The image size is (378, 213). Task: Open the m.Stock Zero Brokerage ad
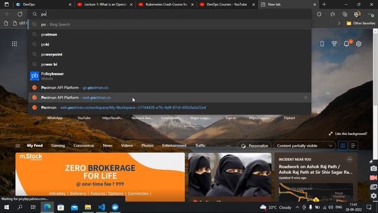coord(100,177)
